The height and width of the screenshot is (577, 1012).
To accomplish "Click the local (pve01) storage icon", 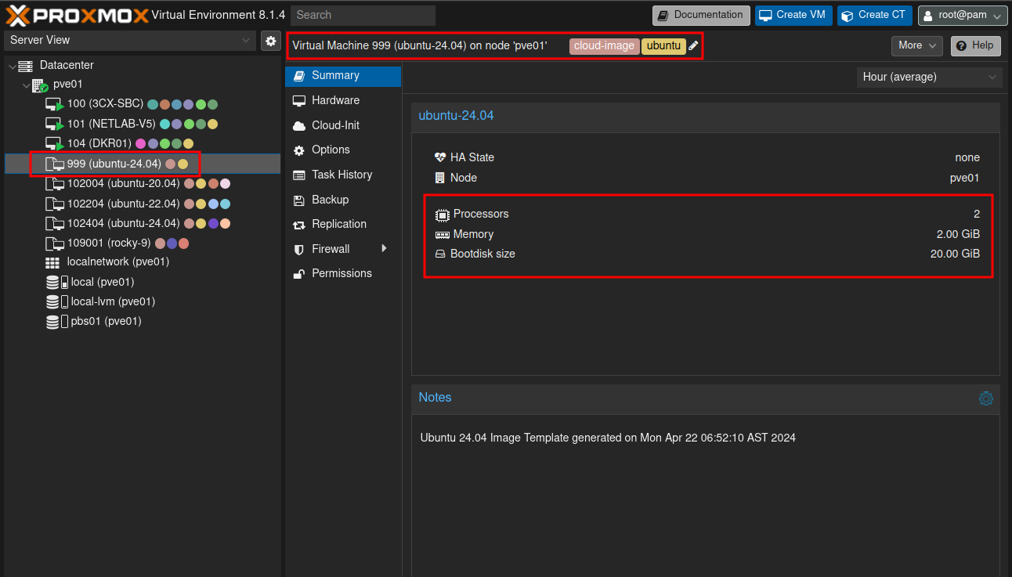I will (x=57, y=282).
